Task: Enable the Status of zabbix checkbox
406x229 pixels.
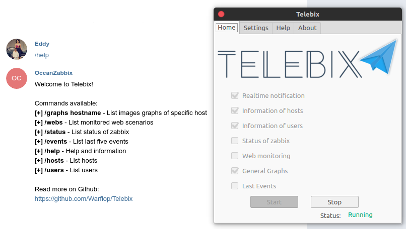Action: click(x=235, y=141)
